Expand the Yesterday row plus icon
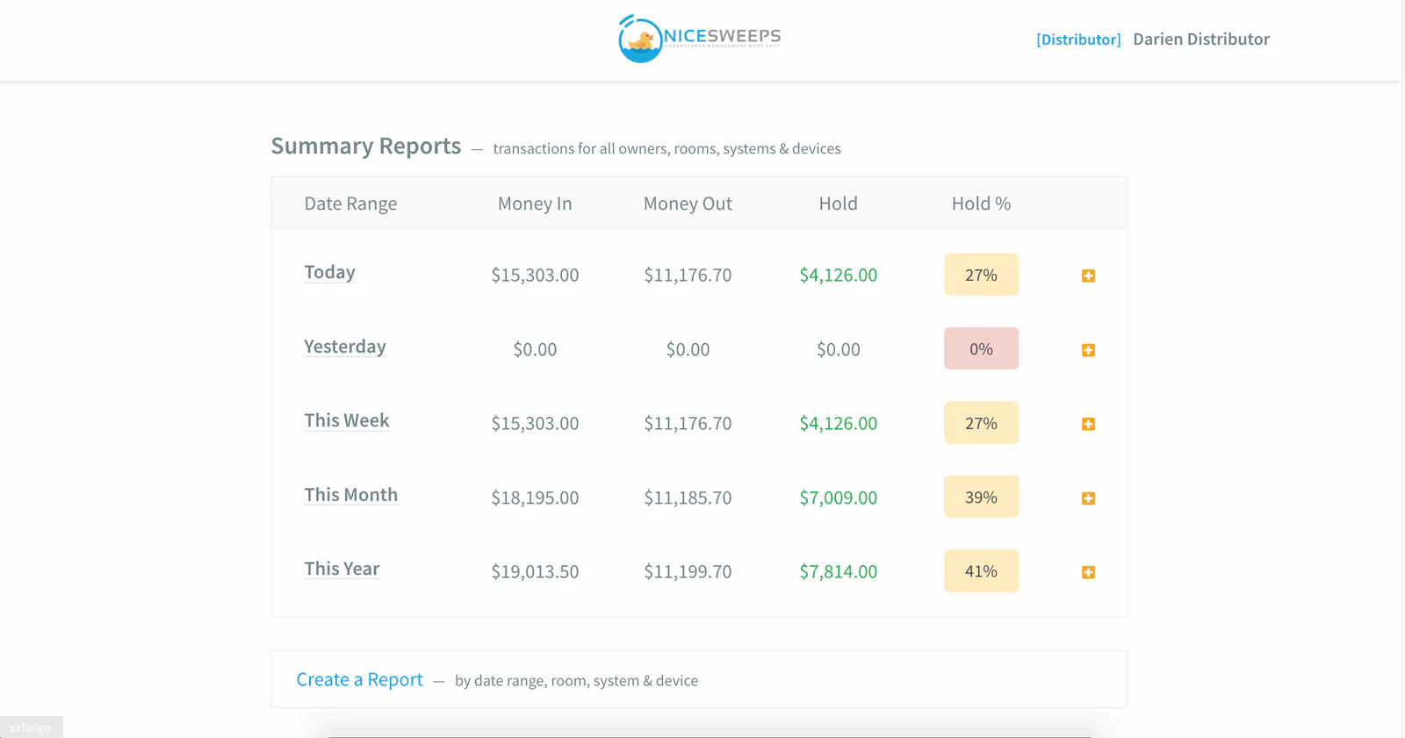Image resolution: width=1405 pixels, height=738 pixels. (1088, 350)
